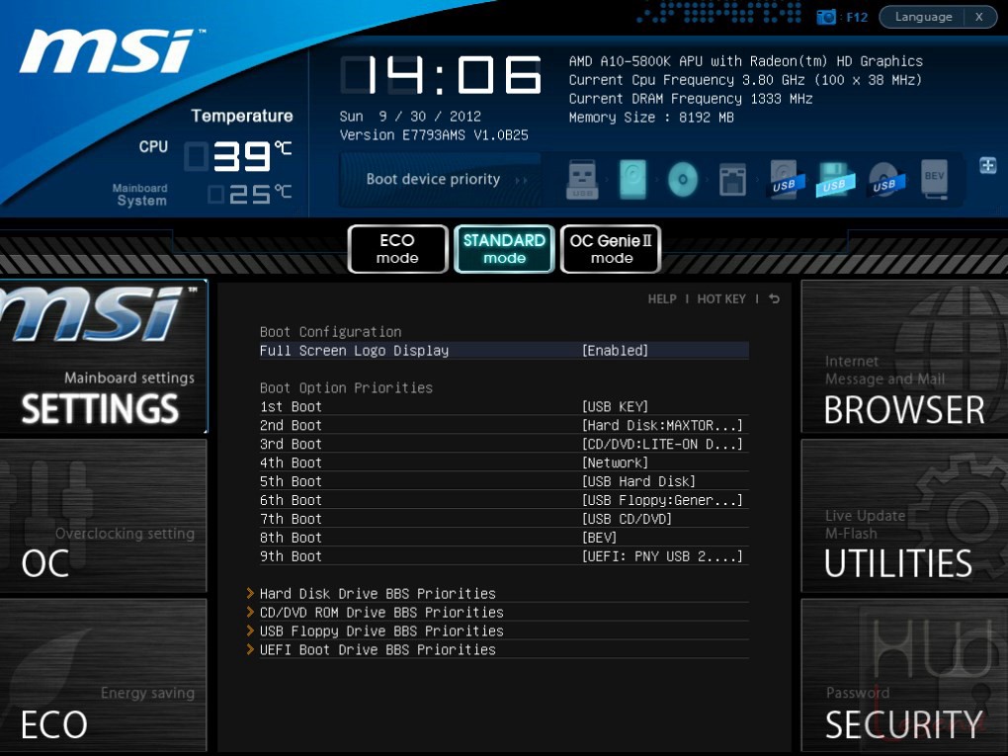Change 3rd Boot CD/DVD LITE-ON option
Viewport: 1008px width, 756px height.
click(x=662, y=445)
